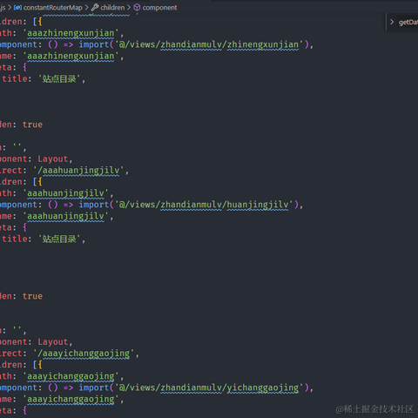The image size is (418, 418).
Task: Open the constantRouterMap breadcrumb item
Action: coord(53,8)
